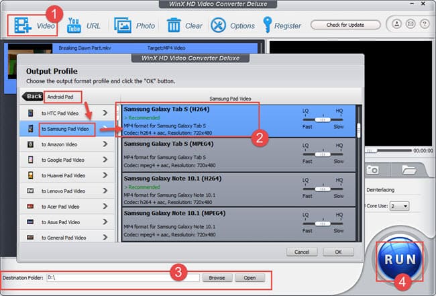Viewport: 436px width, 296px height.
Task: Select to Google Pad Video category
Action: 67,160
